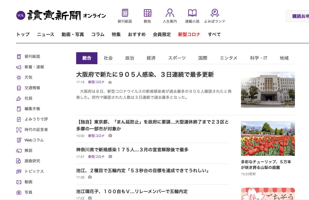This screenshot has height=200, width=309.
Task: Click camera icon beside 17:38 池江 article
Action: [x=90, y=177]
